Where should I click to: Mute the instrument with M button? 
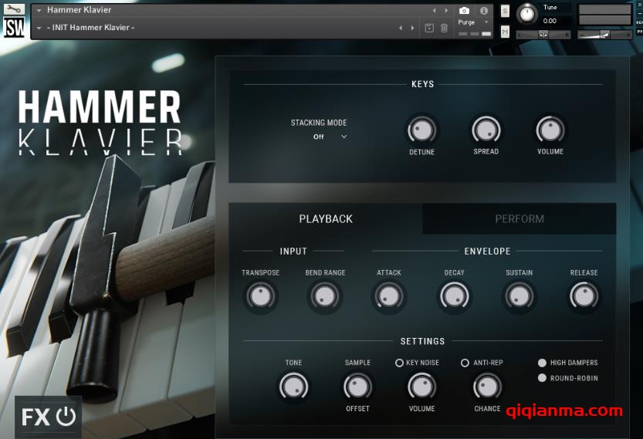pyautogui.click(x=505, y=31)
